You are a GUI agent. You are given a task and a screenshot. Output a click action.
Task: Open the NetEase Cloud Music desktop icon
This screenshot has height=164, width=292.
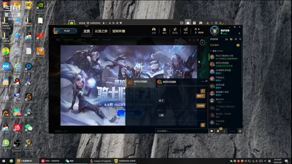pos(17,129)
